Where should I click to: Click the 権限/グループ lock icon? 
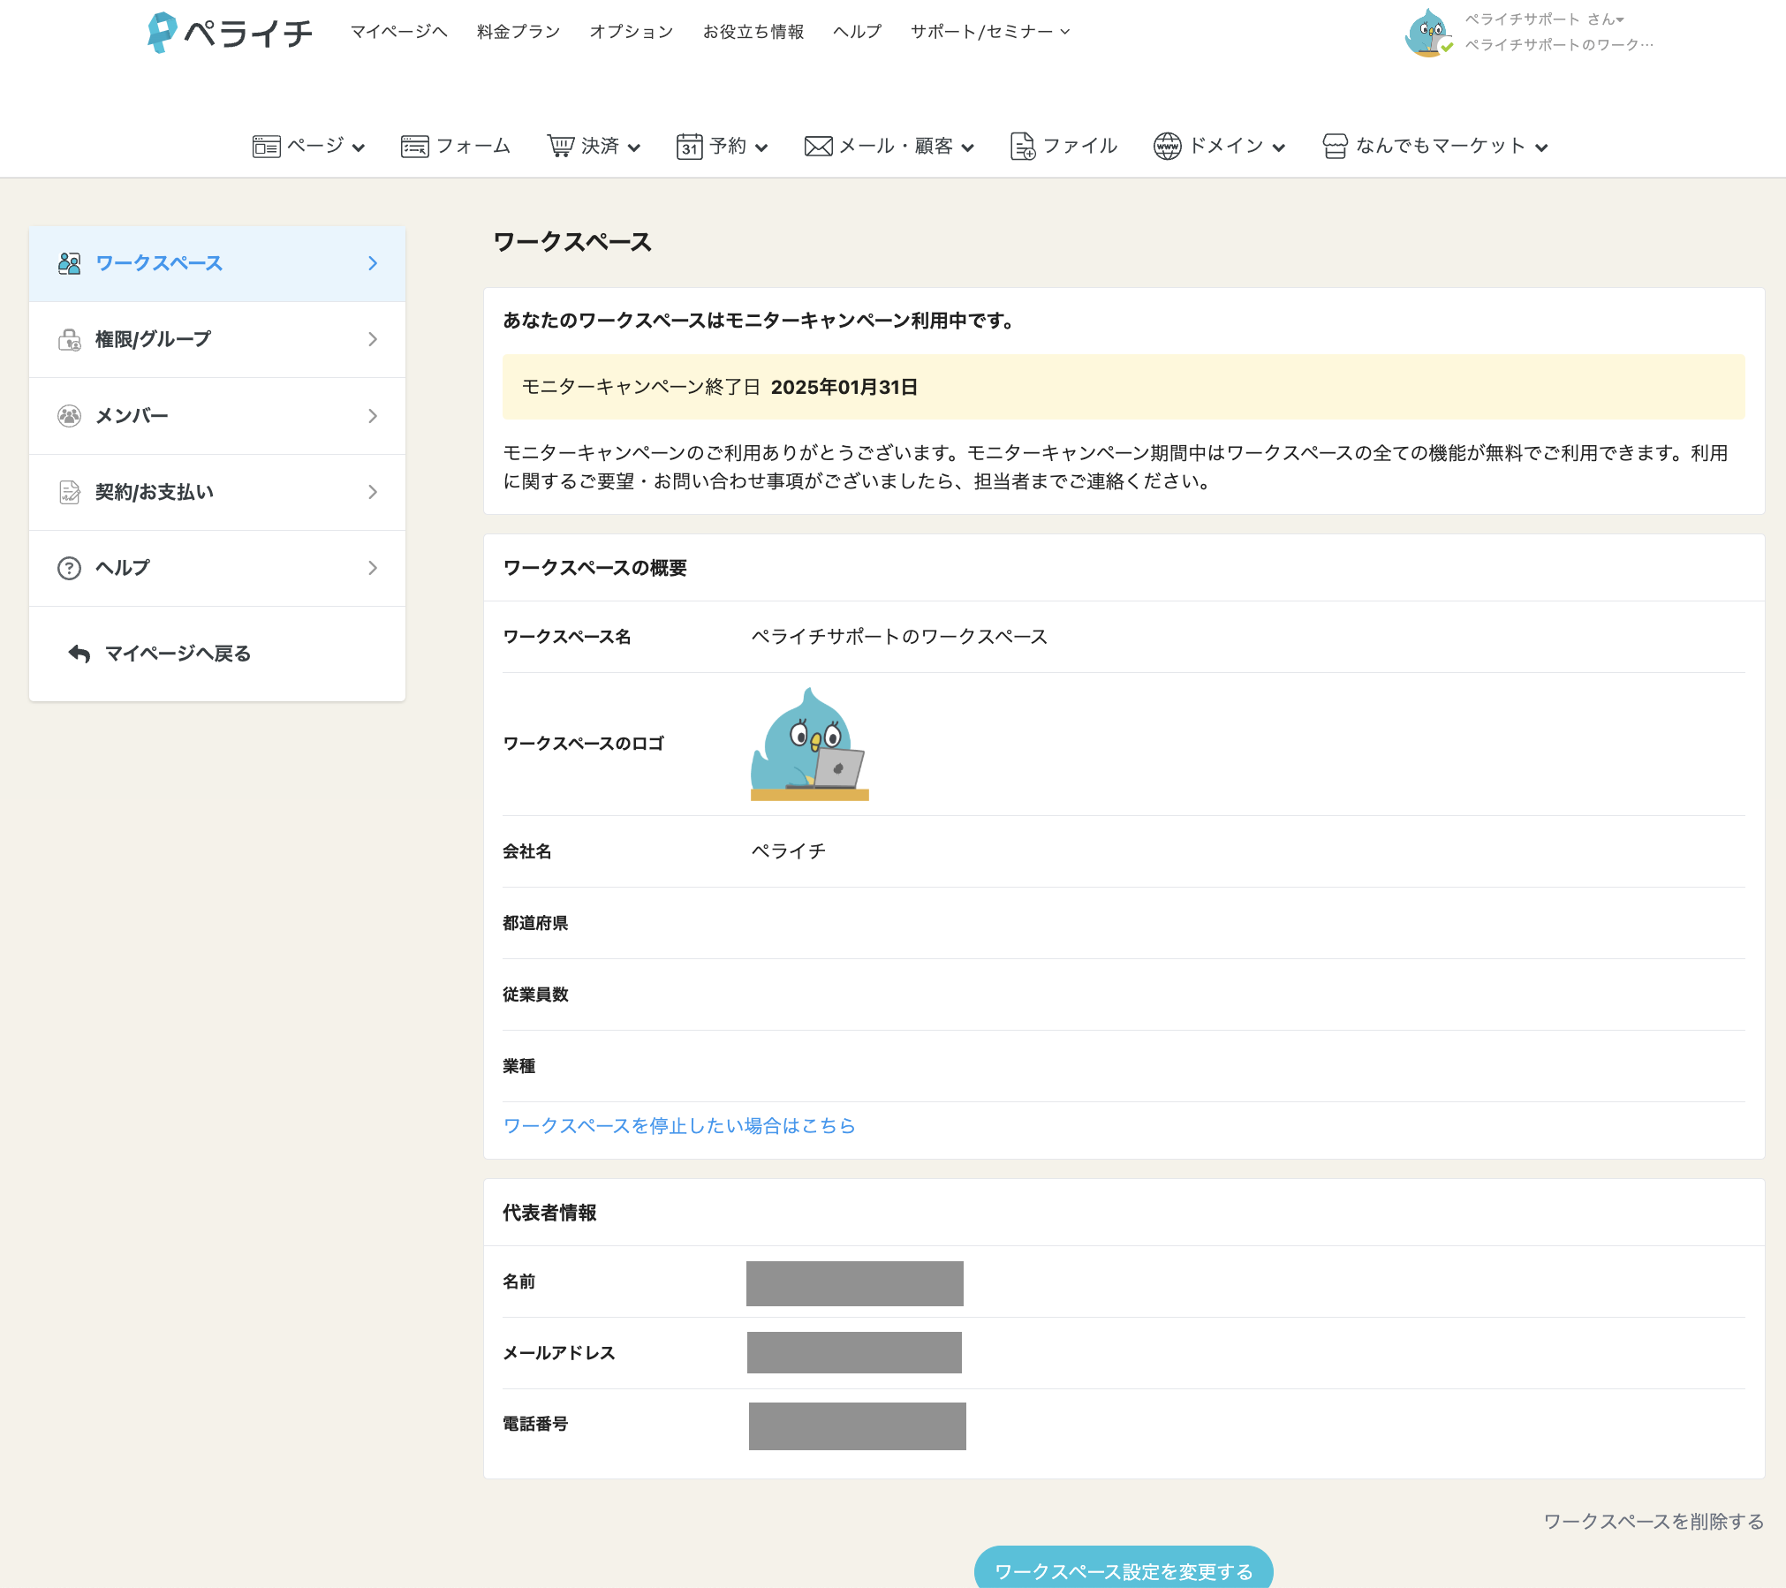pos(69,339)
